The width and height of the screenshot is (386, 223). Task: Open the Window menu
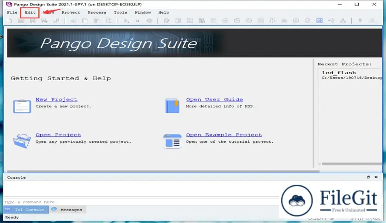point(143,12)
